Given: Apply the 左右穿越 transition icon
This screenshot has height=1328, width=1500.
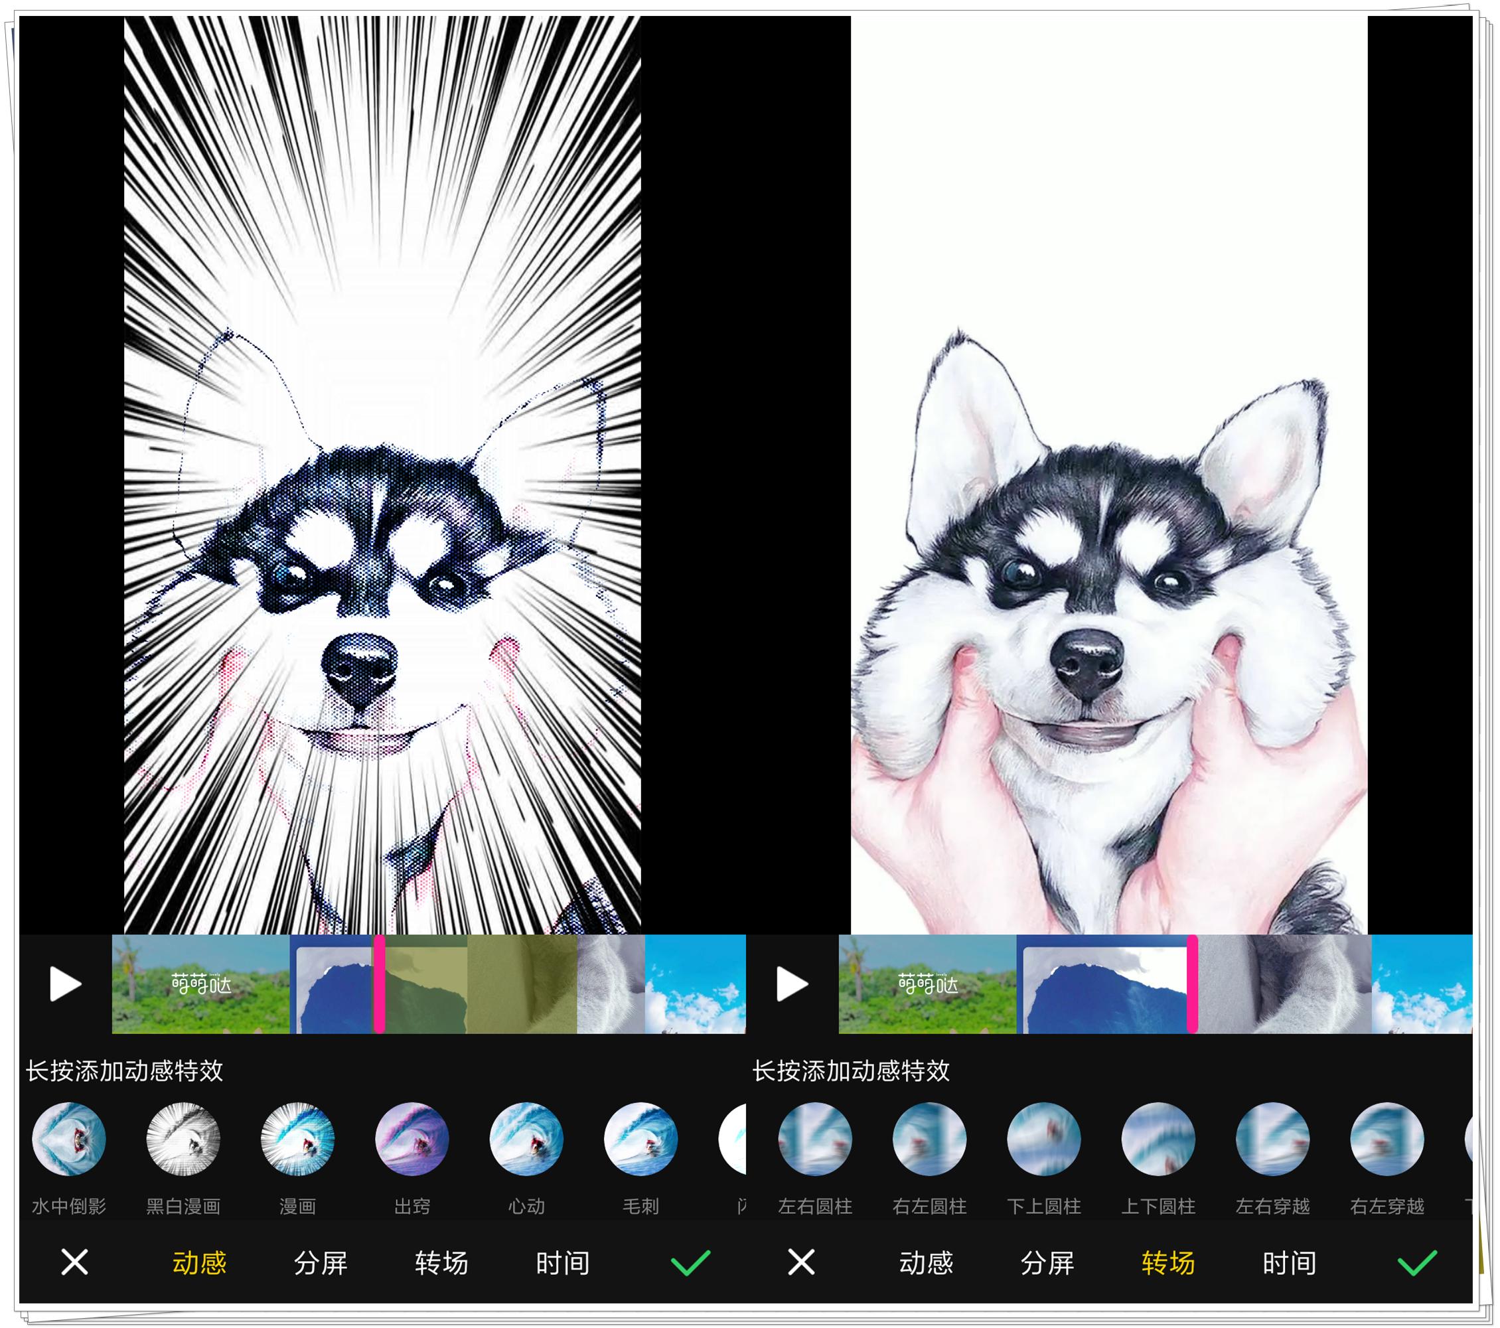Looking at the screenshot, I should pyautogui.click(x=1273, y=1139).
